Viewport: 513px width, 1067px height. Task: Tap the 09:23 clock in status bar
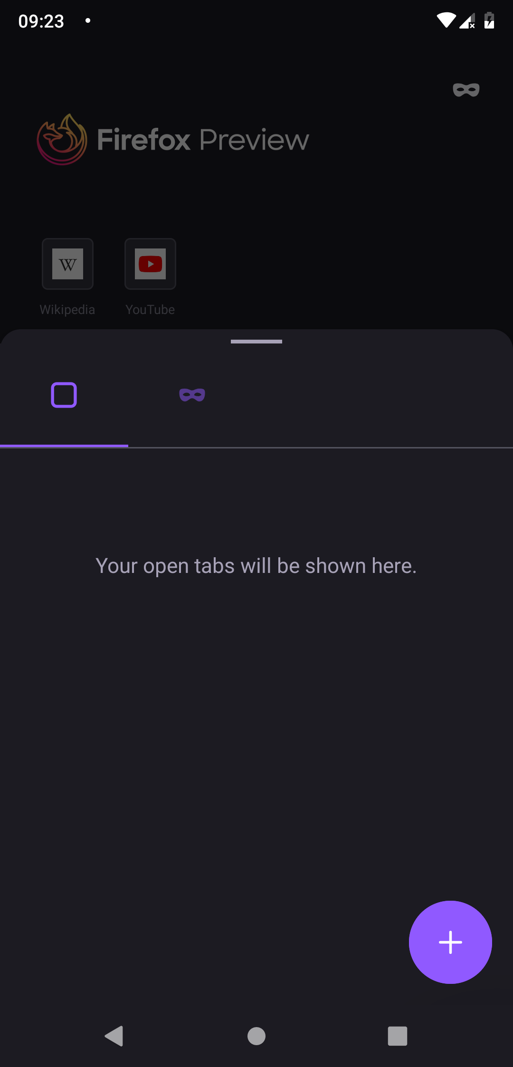coord(41,21)
